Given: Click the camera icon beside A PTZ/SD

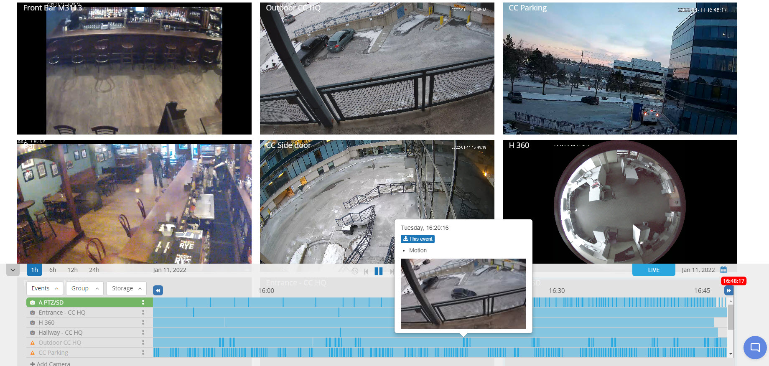Looking at the screenshot, I should [x=33, y=302].
